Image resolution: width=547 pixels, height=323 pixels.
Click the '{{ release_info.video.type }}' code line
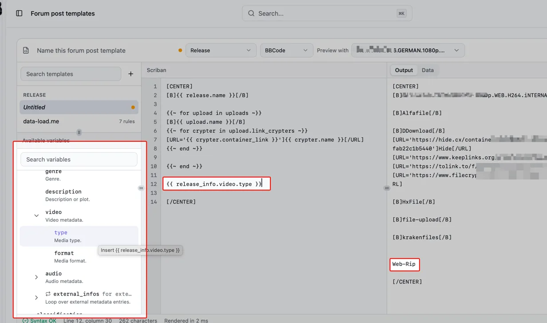pyautogui.click(x=214, y=184)
